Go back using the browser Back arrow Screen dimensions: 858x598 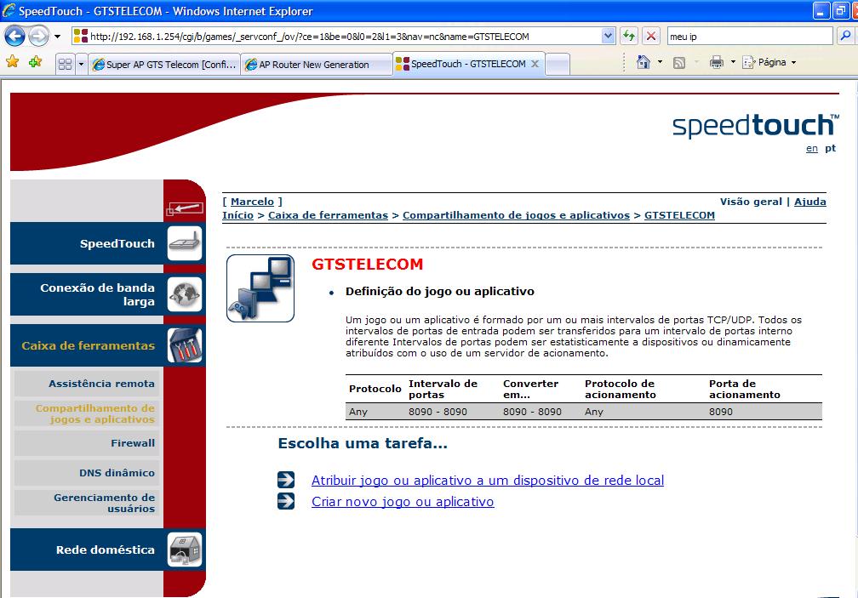14,37
